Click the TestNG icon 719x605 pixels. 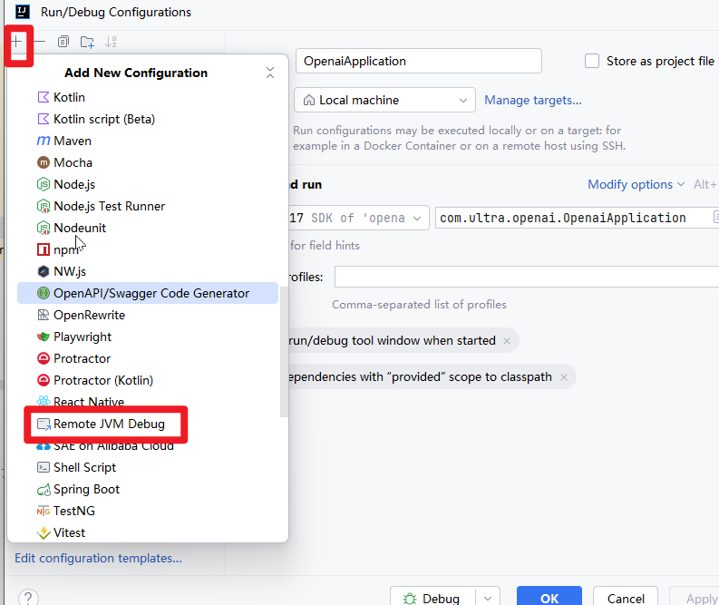tap(44, 511)
